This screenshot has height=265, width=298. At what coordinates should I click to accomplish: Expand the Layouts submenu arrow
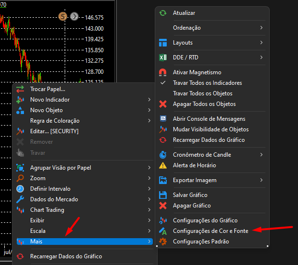tap(262, 43)
